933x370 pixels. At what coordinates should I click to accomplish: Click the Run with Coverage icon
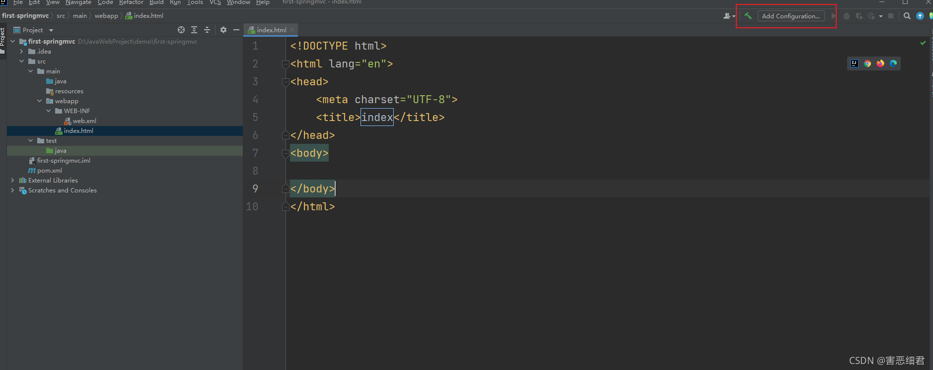pyautogui.click(x=859, y=16)
